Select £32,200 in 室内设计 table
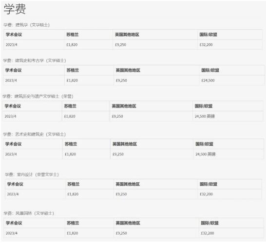Image resolution: width=266 pixels, height=243 pixels. (x=206, y=194)
